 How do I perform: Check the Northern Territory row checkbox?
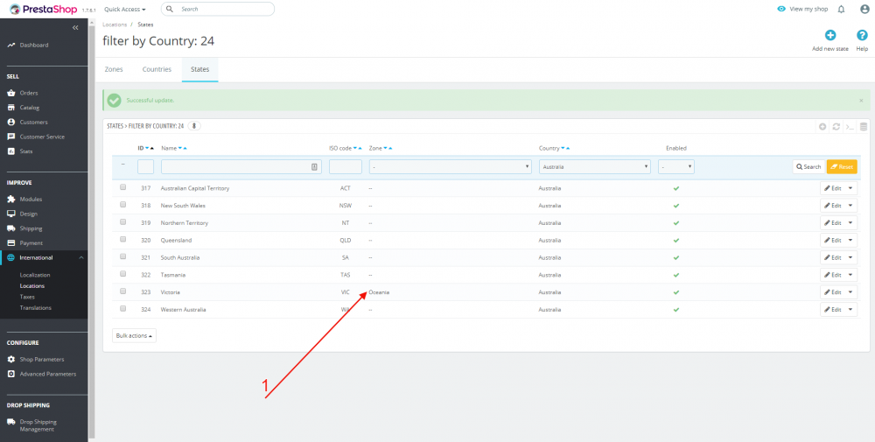tap(122, 222)
